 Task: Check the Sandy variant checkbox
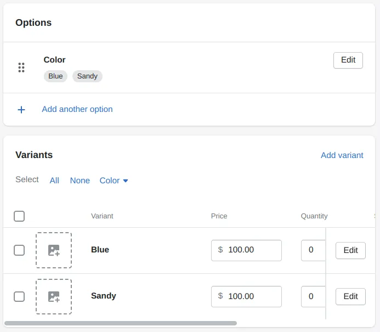[x=19, y=297]
